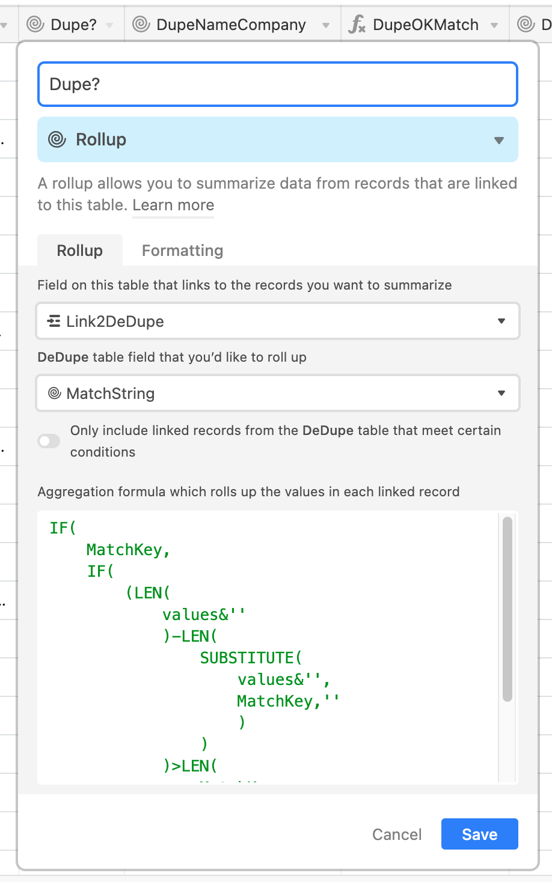Image resolution: width=552 pixels, height=882 pixels.
Task: Switch to the Formatting tab
Action: 182,251
